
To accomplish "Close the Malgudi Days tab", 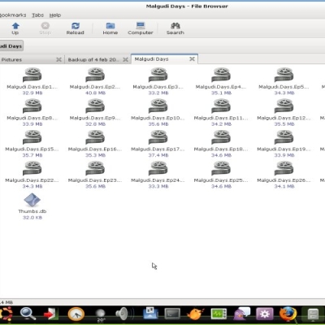I will [x=192, y=58].
